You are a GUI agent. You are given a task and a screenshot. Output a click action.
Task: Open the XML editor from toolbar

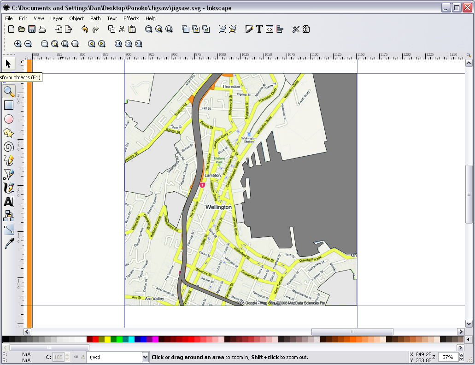click(270, 29)
